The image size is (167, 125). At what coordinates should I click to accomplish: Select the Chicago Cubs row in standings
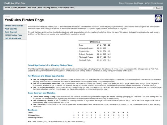[95, 51]
